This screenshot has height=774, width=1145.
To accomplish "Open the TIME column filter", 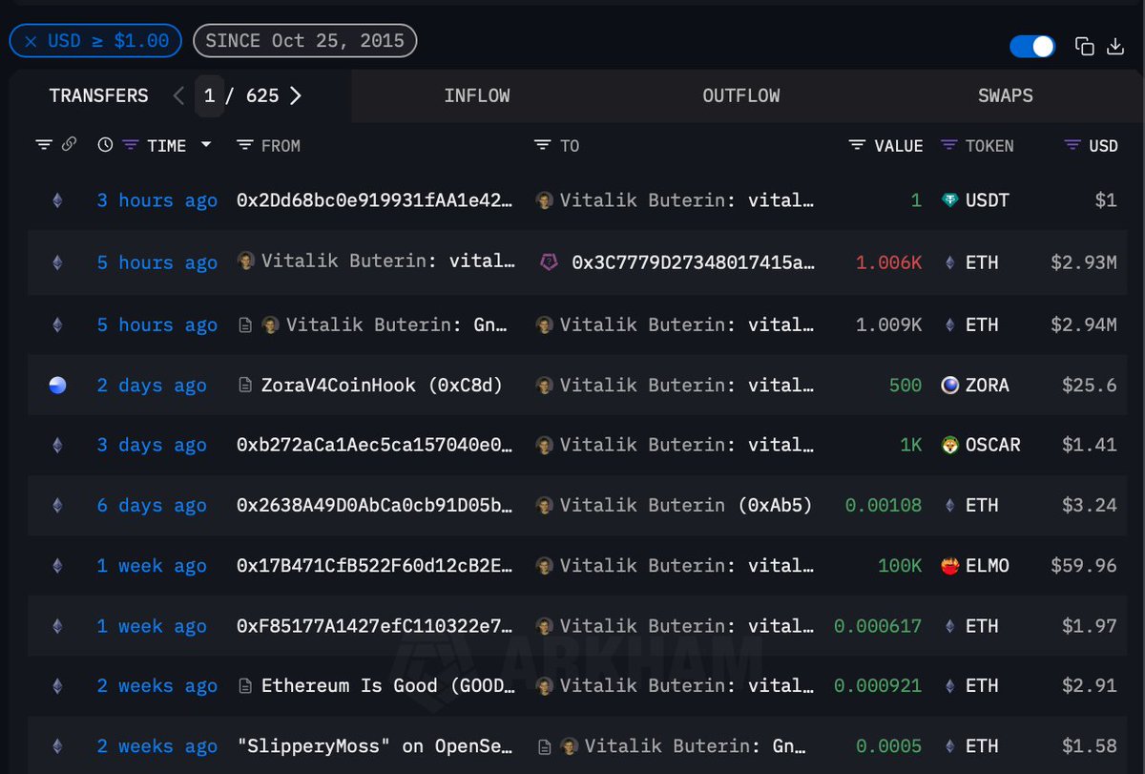I will click(131, 145).
